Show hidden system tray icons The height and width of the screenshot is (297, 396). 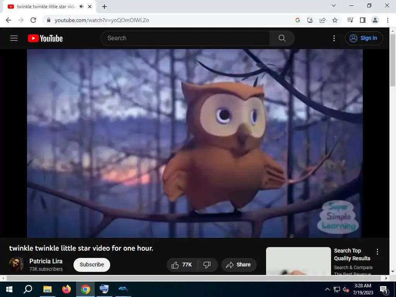327,289
